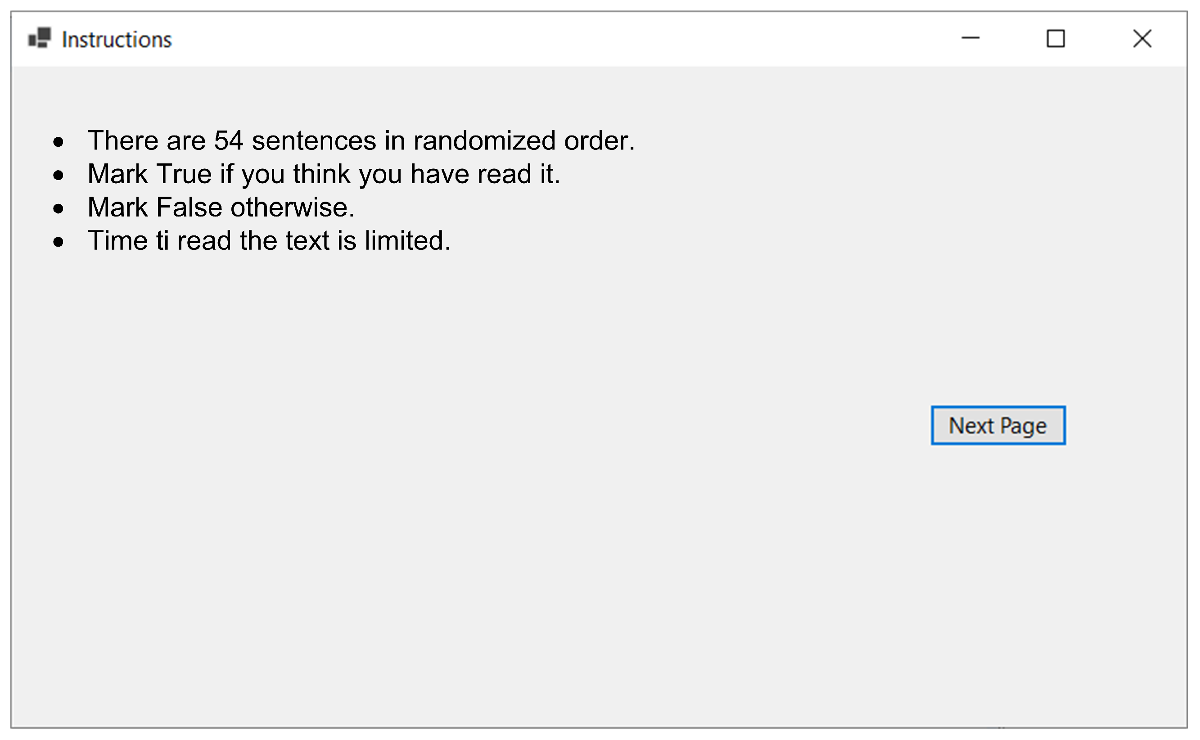Viewport: 1200px width, 740px height.
Task: Click the number "54" in the first line
Action: (229, 140)
